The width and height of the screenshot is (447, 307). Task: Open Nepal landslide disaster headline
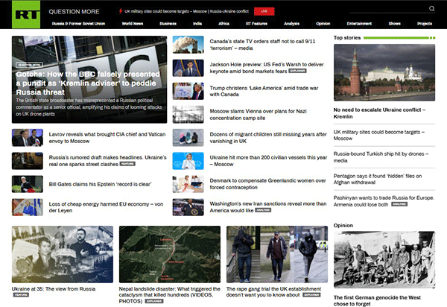click(170, 295)
